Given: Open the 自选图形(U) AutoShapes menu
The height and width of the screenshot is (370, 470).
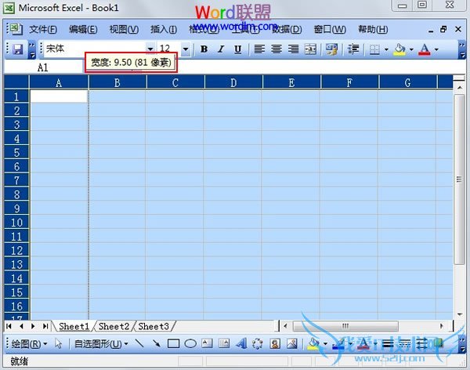Looking at the screenshot, I should tap(101, 344).
